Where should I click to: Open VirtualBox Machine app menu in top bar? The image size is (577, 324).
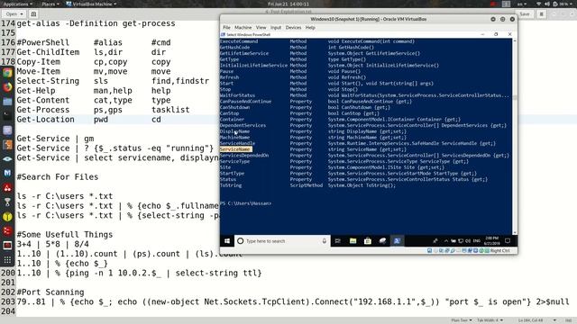(x=92, y=4)
